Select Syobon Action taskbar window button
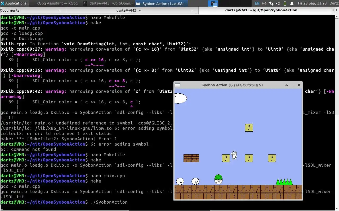This screenshot has height=211, width=339. tap(162, 3)
